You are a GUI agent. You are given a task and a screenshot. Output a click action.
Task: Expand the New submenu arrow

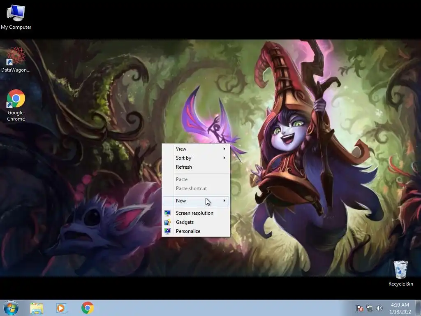224,201
